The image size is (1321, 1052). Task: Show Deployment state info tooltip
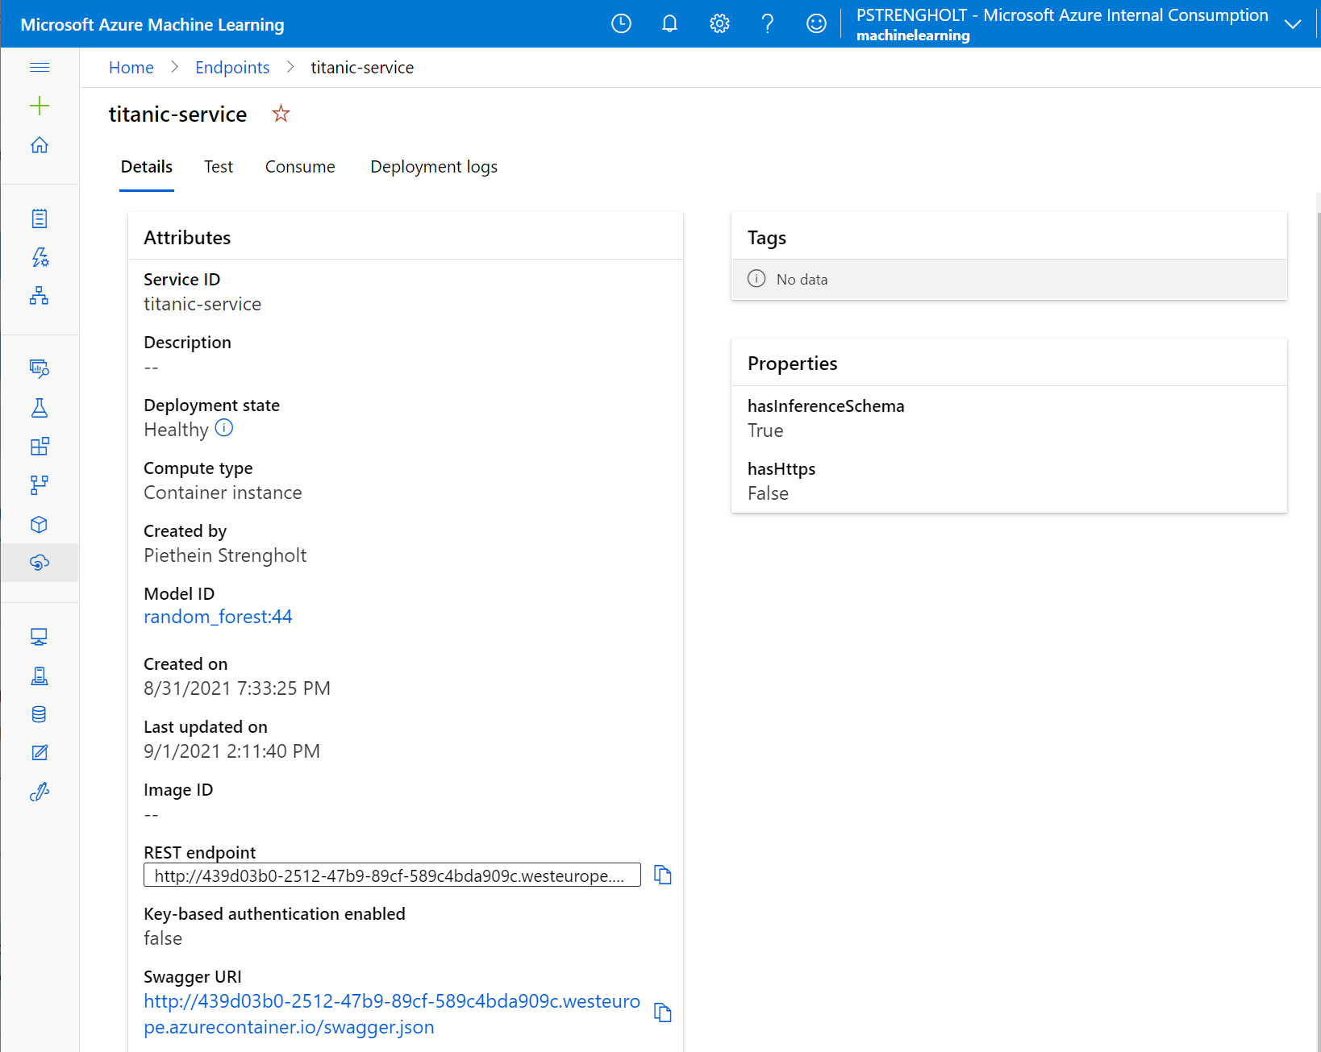224,428
